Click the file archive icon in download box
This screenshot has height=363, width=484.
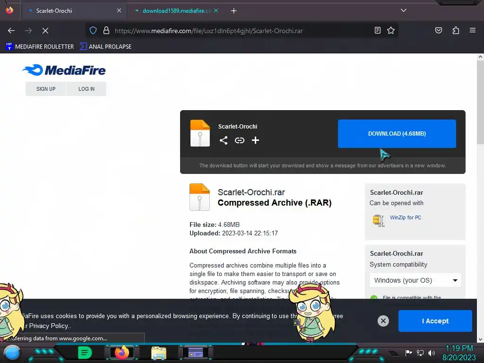tap(200, 133)
